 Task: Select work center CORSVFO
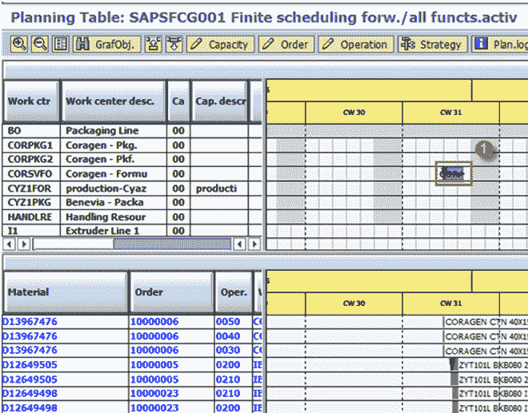(x=30, y=174)
